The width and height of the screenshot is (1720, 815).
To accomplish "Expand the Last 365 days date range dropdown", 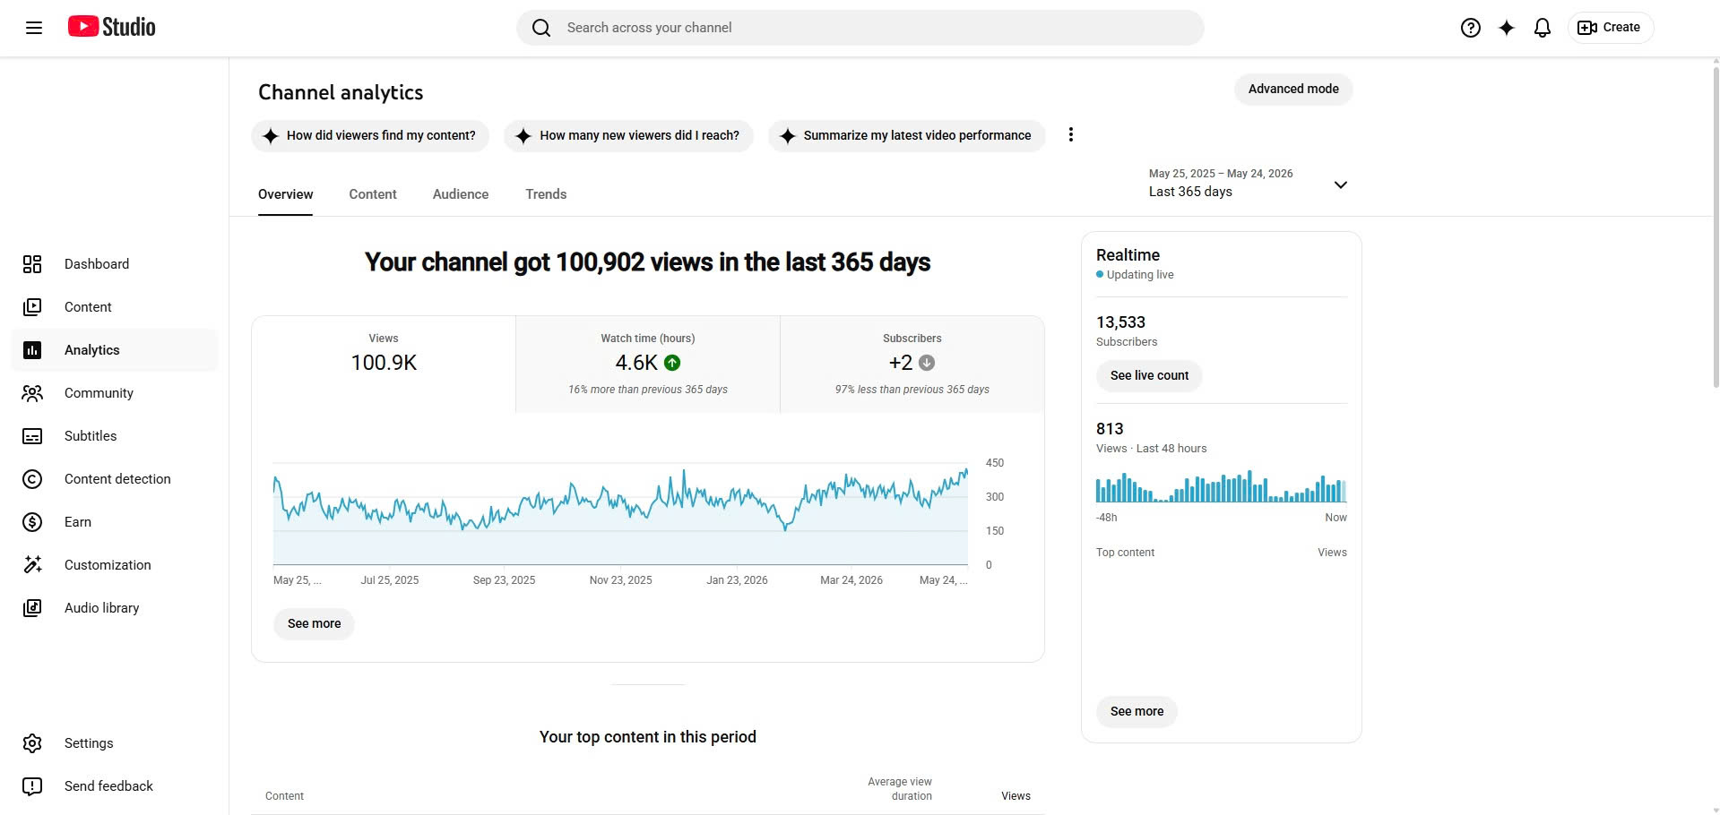I will tap(1249, 184).
